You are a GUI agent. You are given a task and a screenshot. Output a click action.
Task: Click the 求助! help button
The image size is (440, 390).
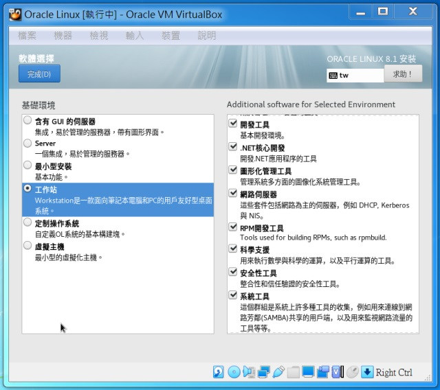403,73
